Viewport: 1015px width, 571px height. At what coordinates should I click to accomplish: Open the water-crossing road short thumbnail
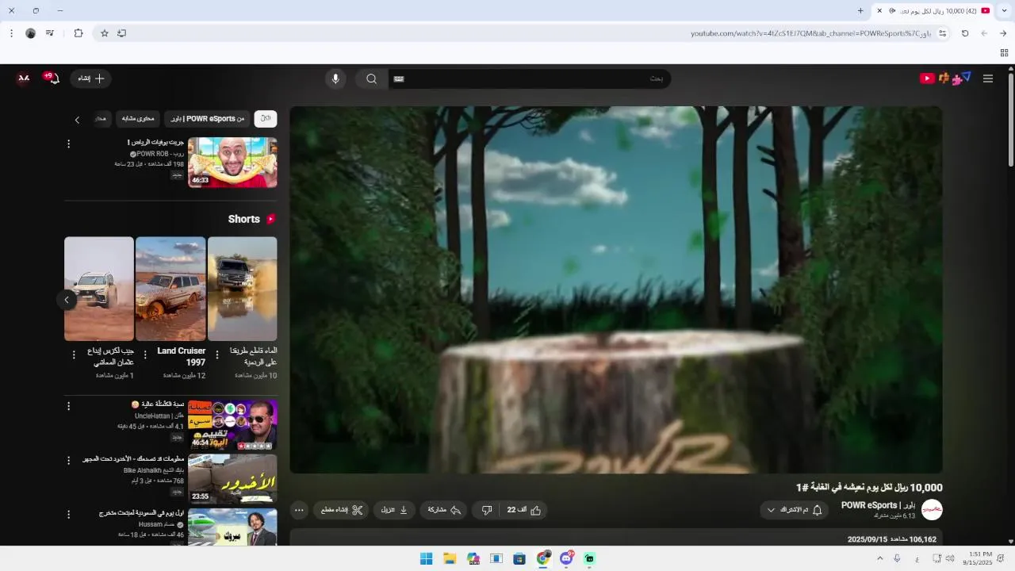243,289
